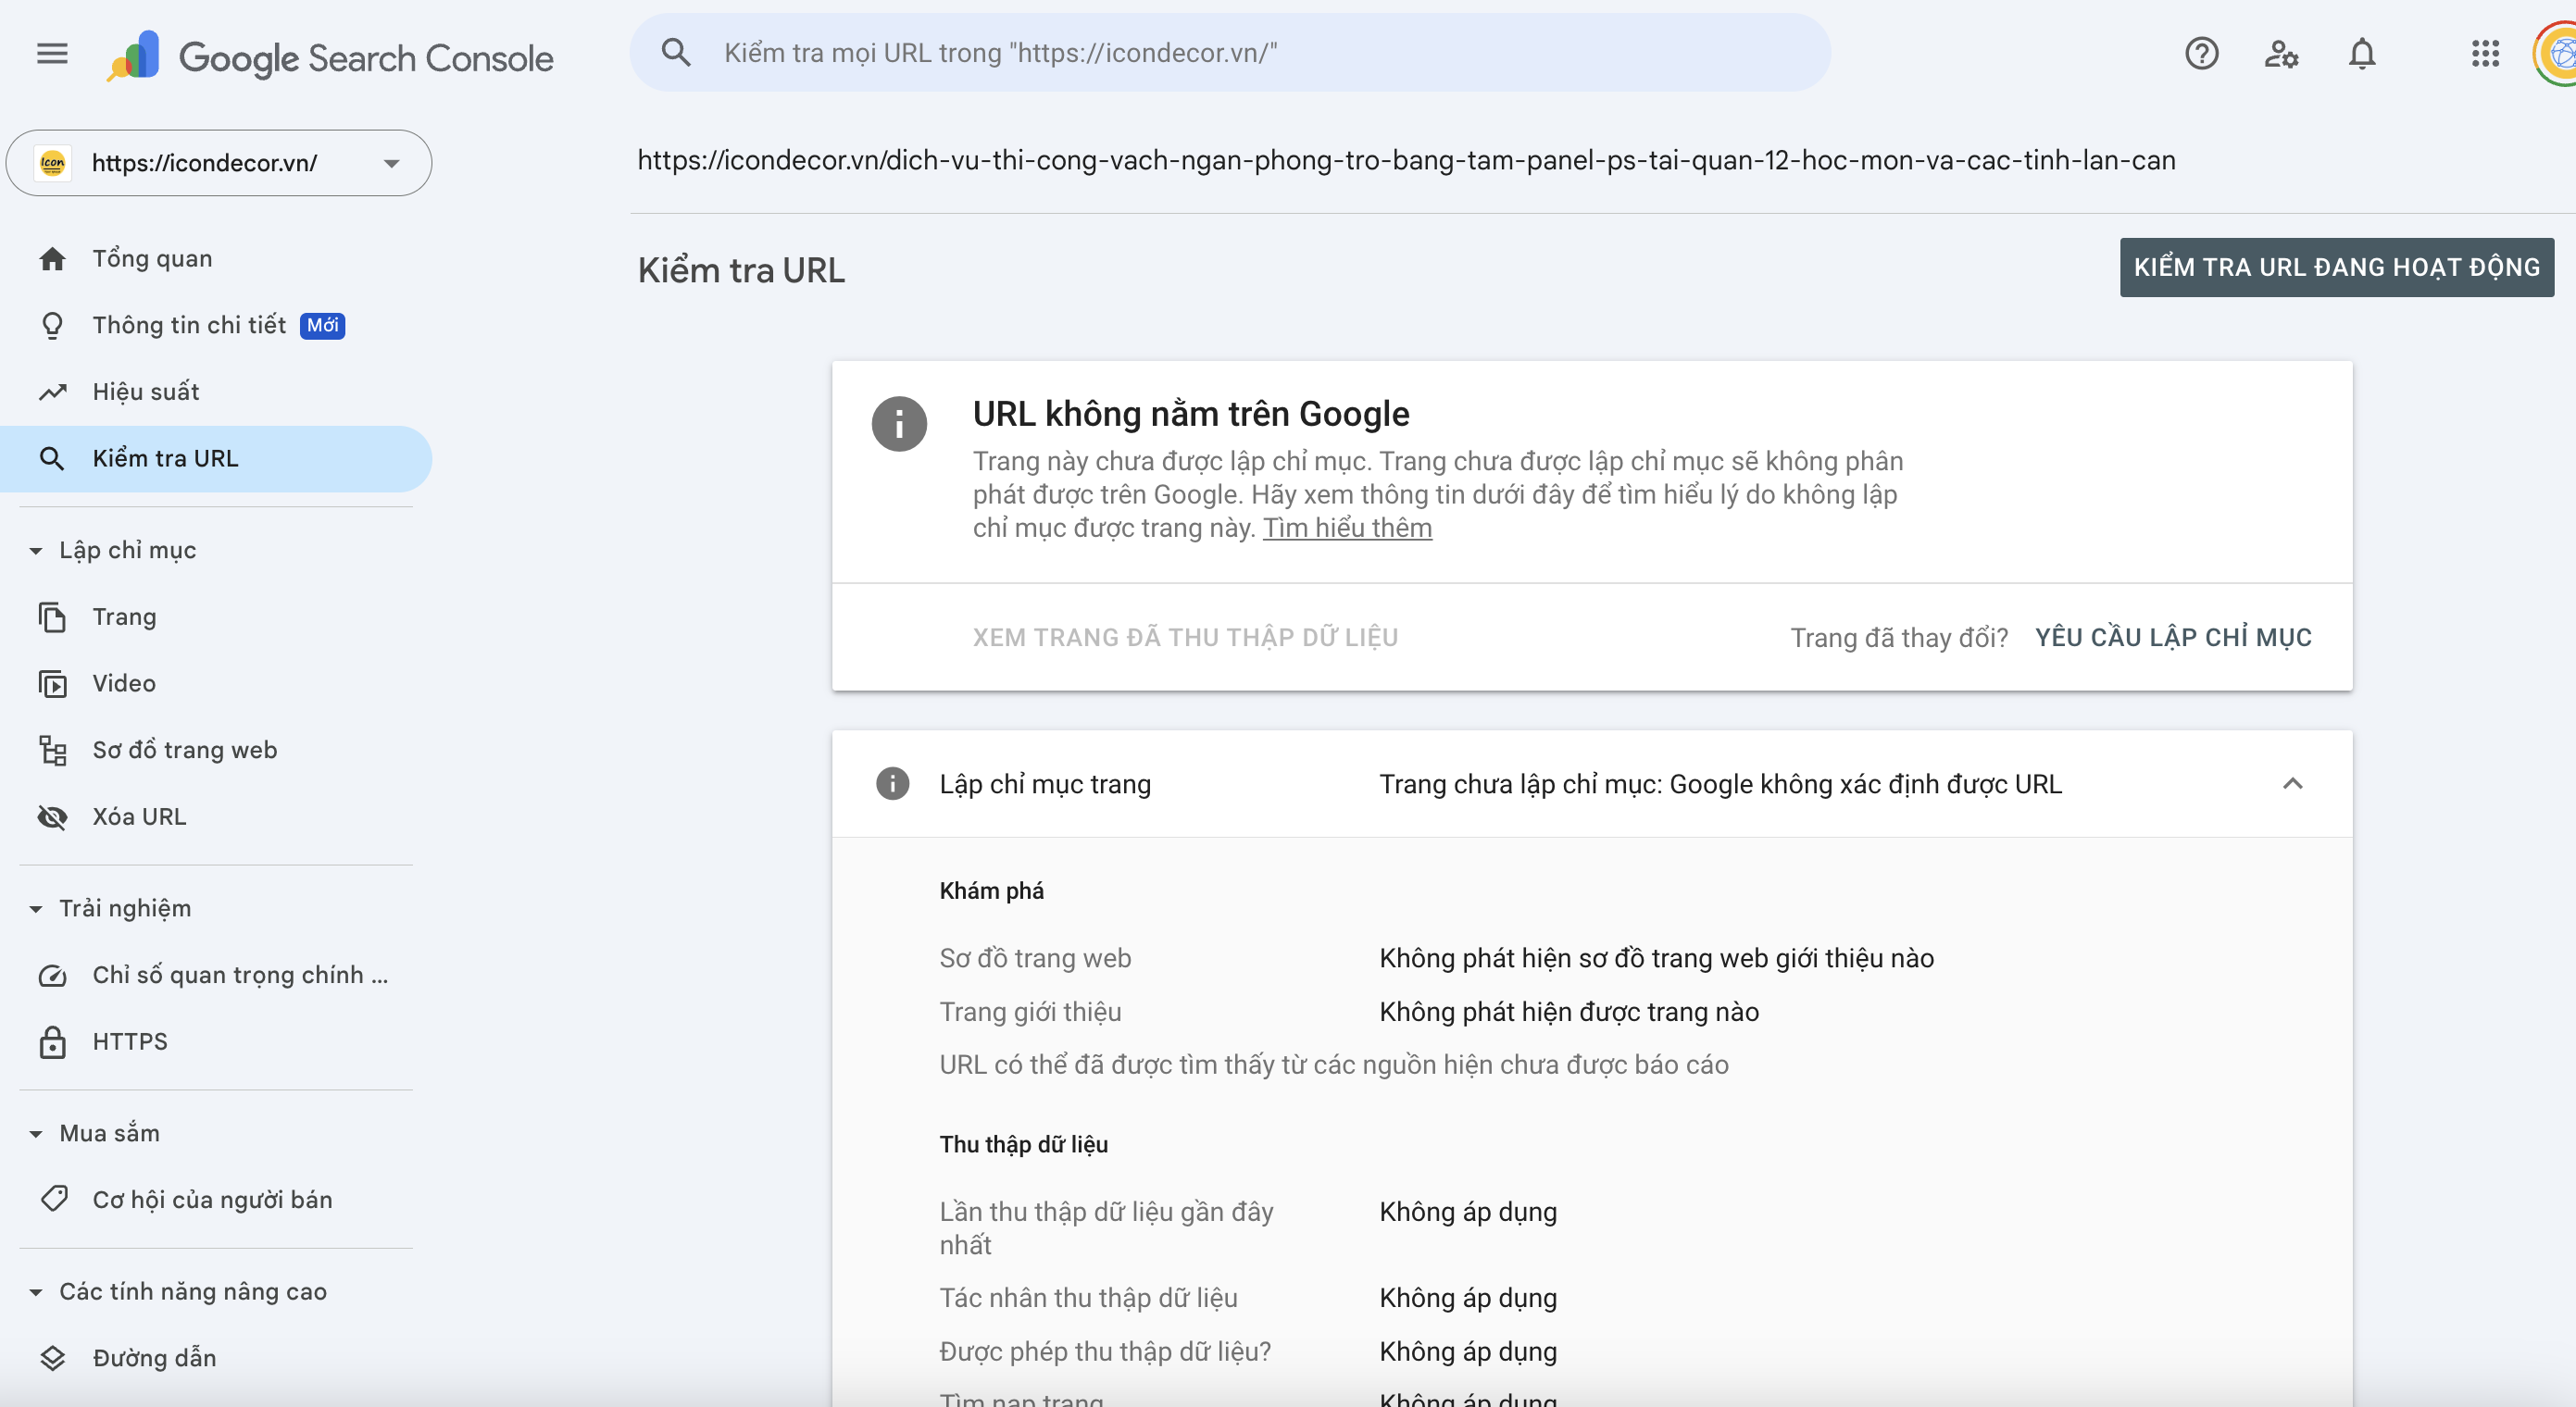Open Thông tin chi tiết insights page

216,326
